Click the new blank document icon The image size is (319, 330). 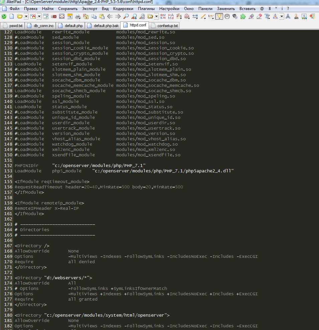[x=12, y=16]
